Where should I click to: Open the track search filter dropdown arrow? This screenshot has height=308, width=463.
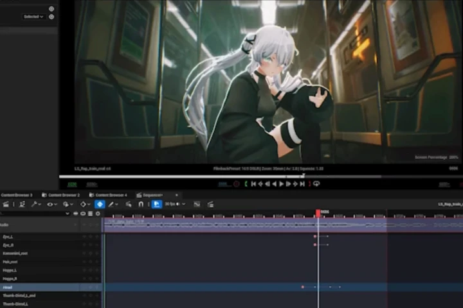[68, 214]
